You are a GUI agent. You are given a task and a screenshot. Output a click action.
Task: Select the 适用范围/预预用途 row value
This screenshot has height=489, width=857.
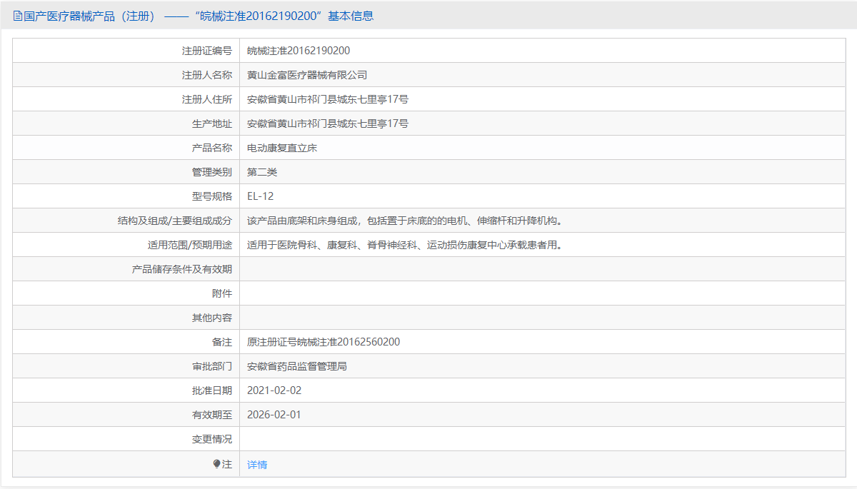point(404,244)
